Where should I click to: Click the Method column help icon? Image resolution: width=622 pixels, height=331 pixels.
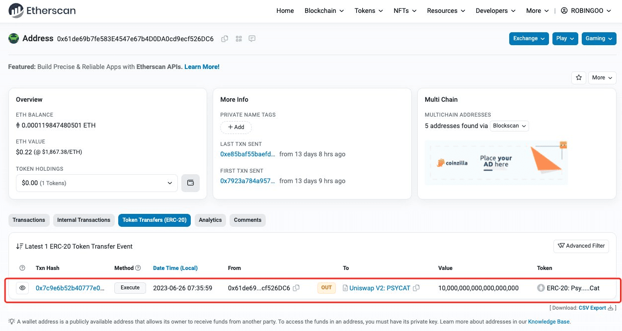138,268
